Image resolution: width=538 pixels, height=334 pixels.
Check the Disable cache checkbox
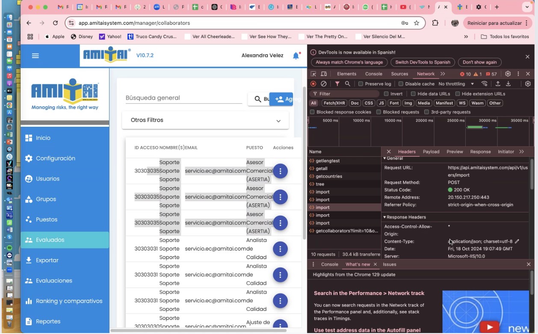[x=401, y=84]
